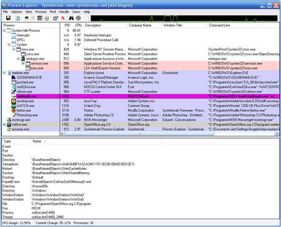Click the Photoshop.exe process icon
This screenshot has height=227, width=281.
[x=14, y=115]
